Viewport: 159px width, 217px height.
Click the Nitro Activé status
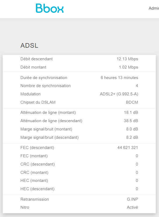click(x=132, y=207)
